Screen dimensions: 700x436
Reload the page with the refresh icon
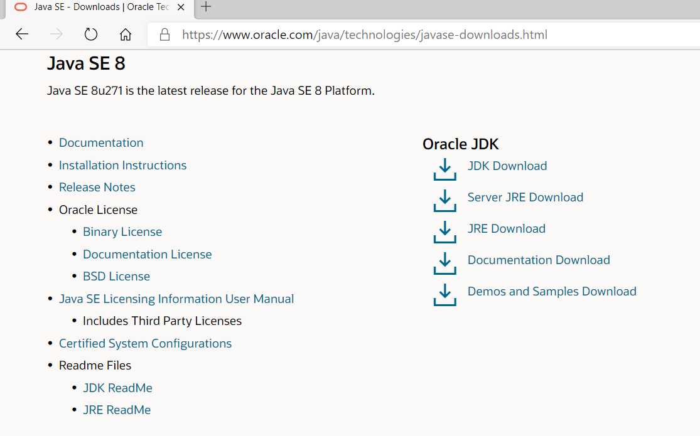[x=90, y=34]
